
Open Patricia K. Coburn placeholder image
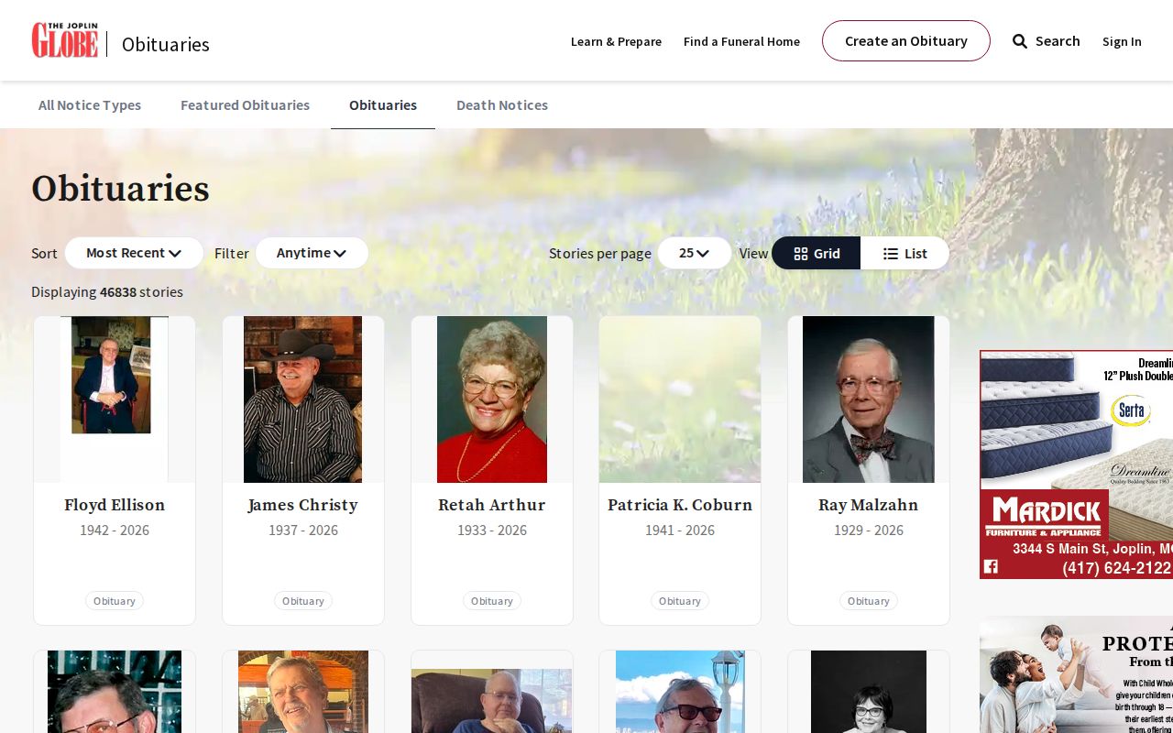pyautogui.click(x=680, y=399)
